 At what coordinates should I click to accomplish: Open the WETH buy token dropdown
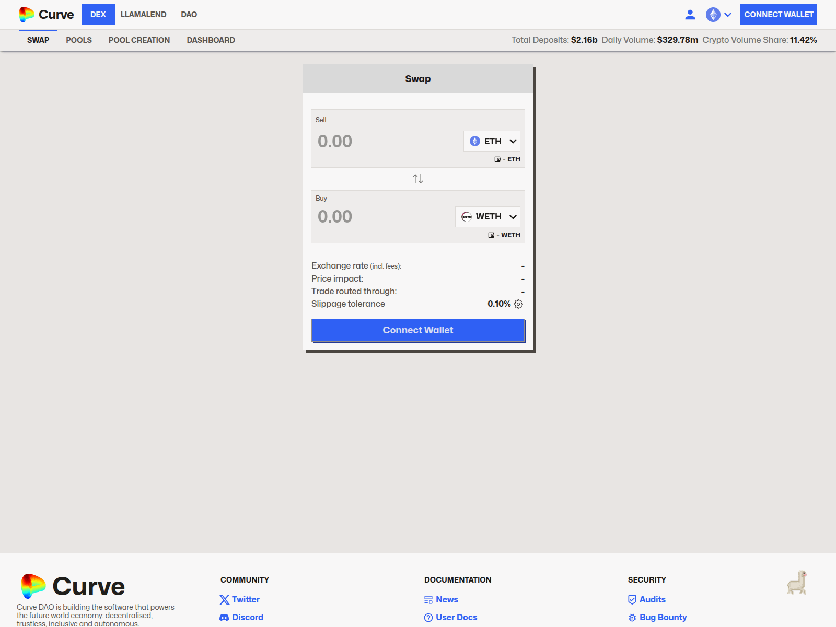click(x=487, y=216)
